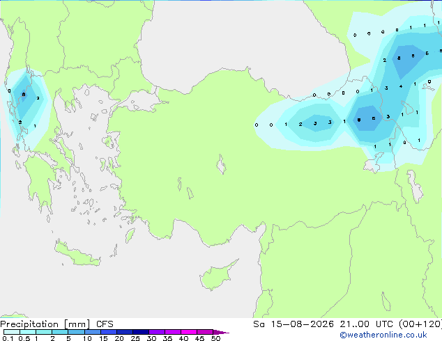Click the 45–50 mm legend swatch
This screenshot has width=442, height=341.
point(205,332)
